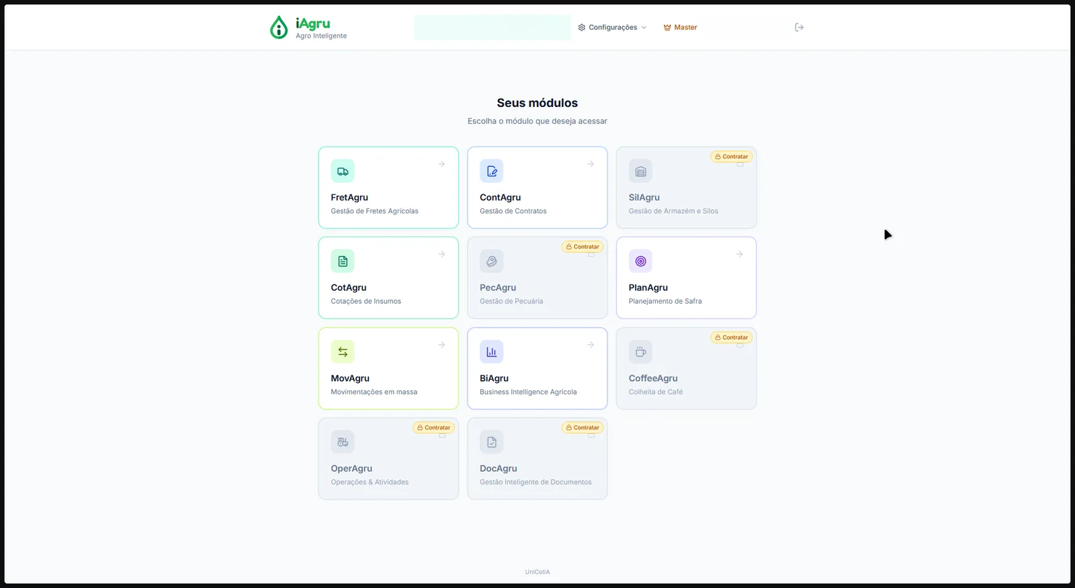Image resolution: width=1075 pixels, height=588 pixels.
Task: Click the arrow on FretAgru card
Action: [x=441, y=164]
